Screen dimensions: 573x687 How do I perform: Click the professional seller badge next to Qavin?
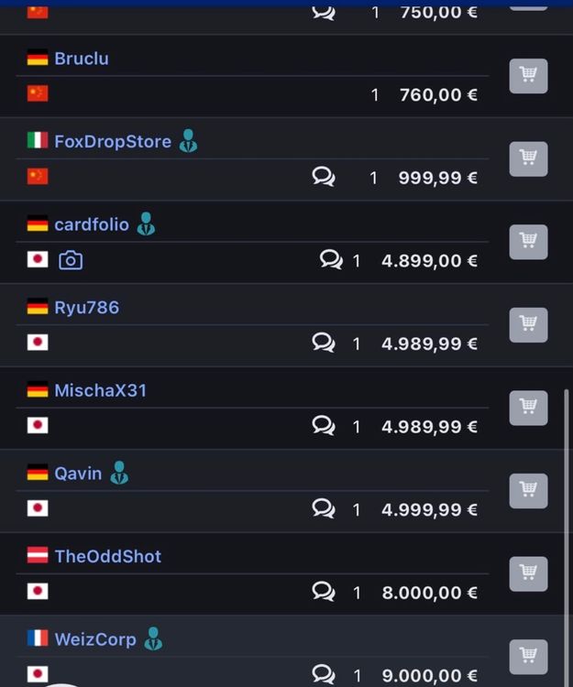pyautogui.click(x=119, y=473)
